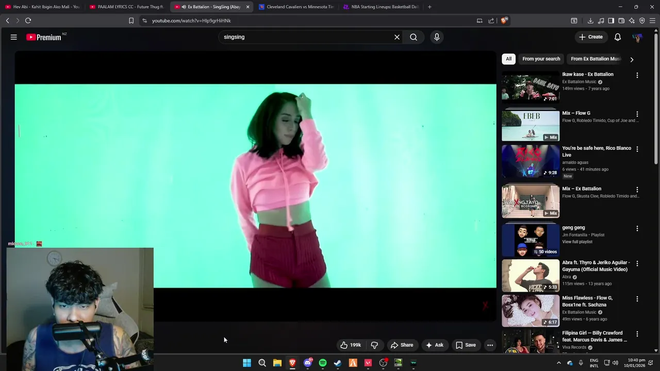Clear the search box with the X
The image size is (660, 371).
pos(397,37)
